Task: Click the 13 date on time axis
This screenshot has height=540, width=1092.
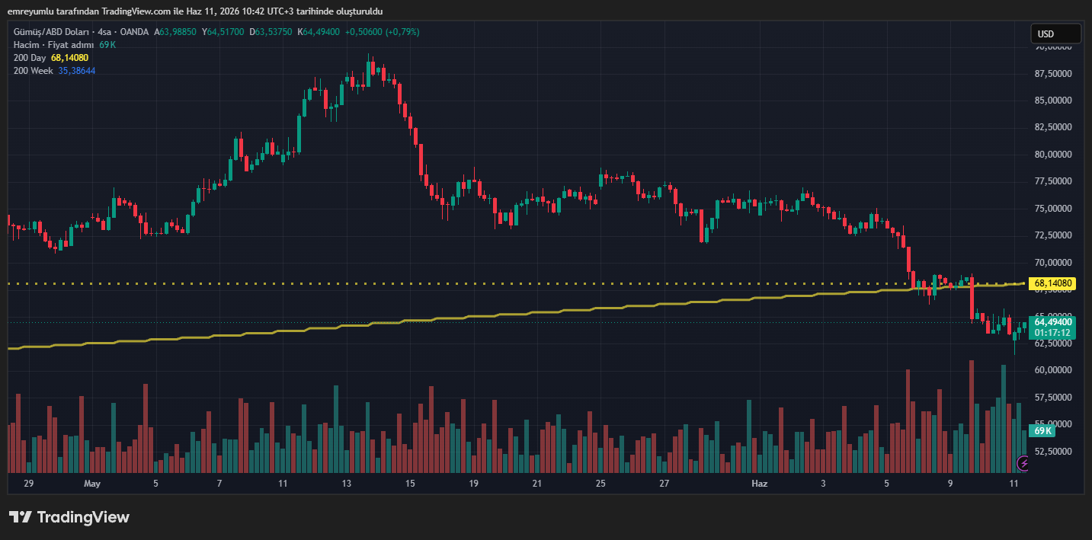Action: [347, 484]
